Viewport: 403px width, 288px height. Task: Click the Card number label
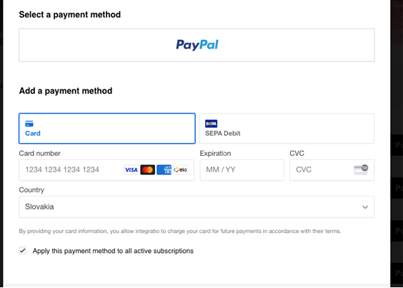pos(39,153)
